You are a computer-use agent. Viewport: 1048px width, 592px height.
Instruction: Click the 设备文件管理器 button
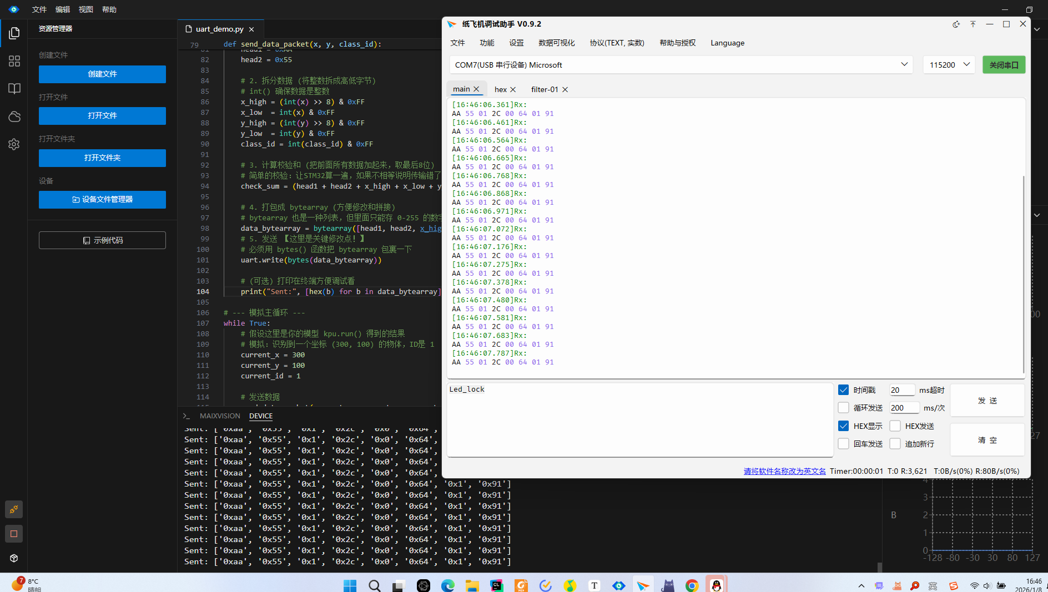102,200
